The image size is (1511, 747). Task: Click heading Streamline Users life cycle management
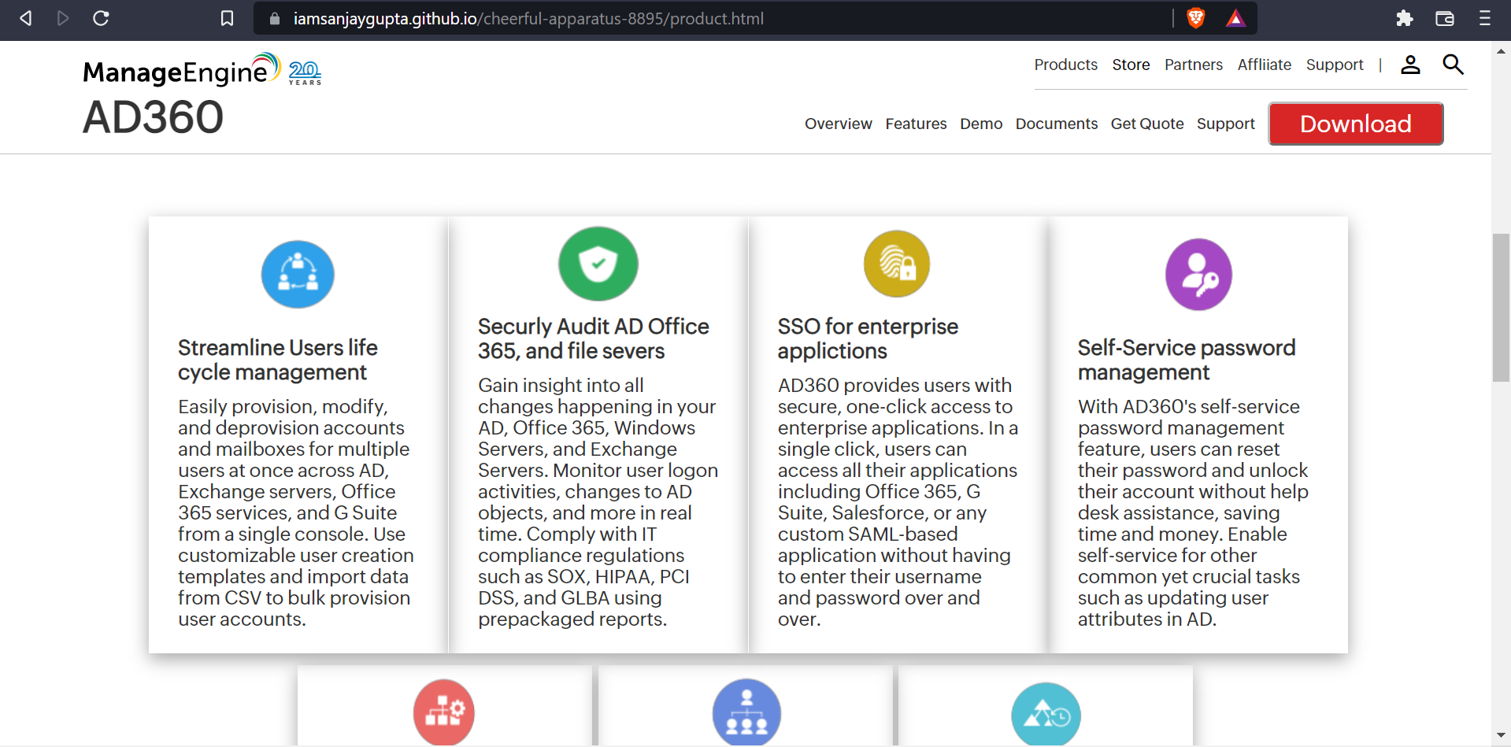[x=278, y=360]
